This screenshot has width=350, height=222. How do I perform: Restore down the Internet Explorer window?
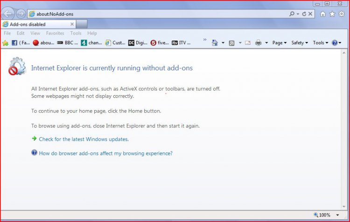[327, 4]
